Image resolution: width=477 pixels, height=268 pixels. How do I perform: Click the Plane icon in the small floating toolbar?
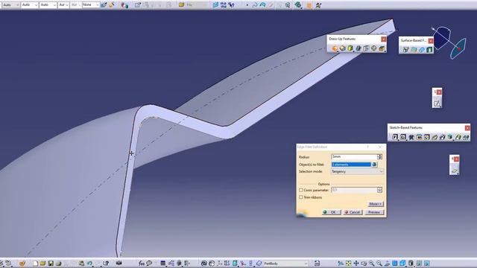454,170
